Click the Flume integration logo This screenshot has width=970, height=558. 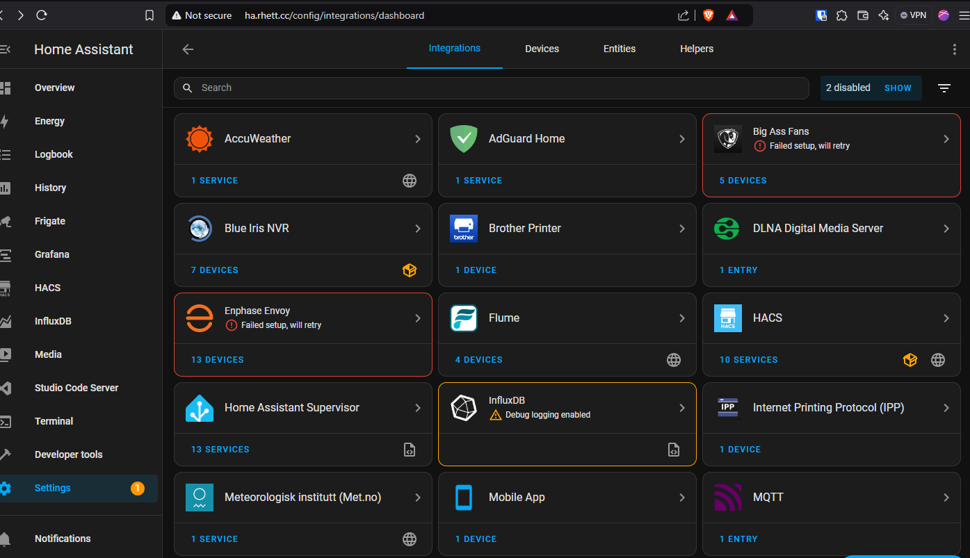point(464,318)
